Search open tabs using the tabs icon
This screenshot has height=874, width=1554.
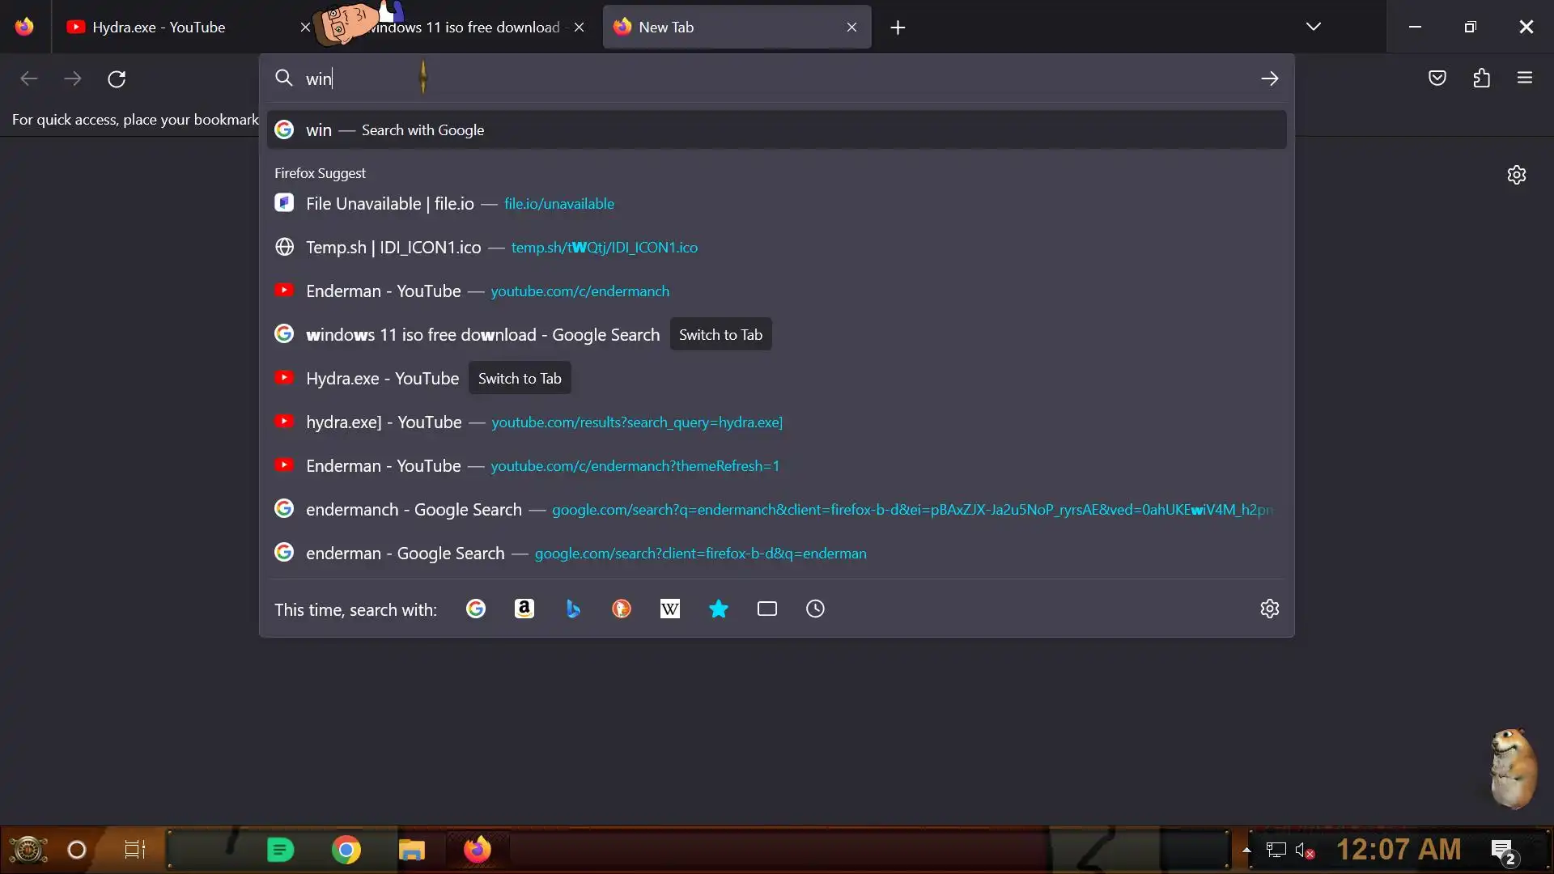[x=767, y=609]
